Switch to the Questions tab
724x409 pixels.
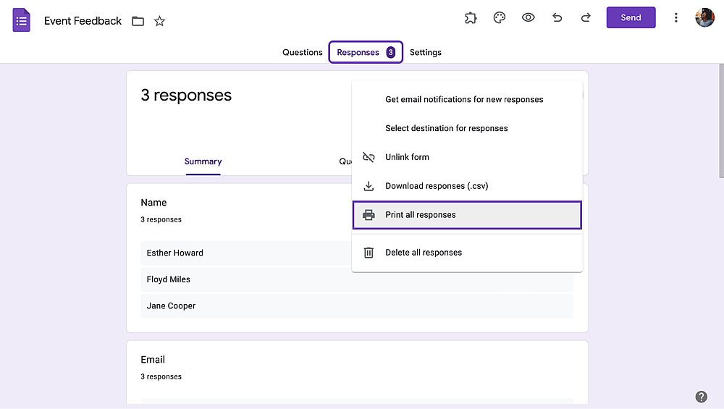click(303, 52)
